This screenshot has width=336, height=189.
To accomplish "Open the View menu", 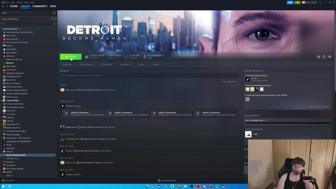I will coord(13,2).
